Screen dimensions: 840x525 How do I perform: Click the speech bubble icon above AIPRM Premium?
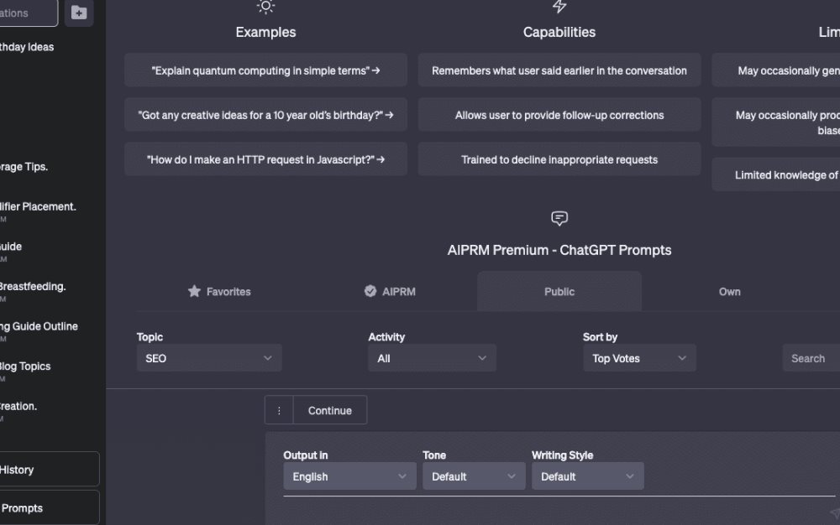(x=559, y=219)
